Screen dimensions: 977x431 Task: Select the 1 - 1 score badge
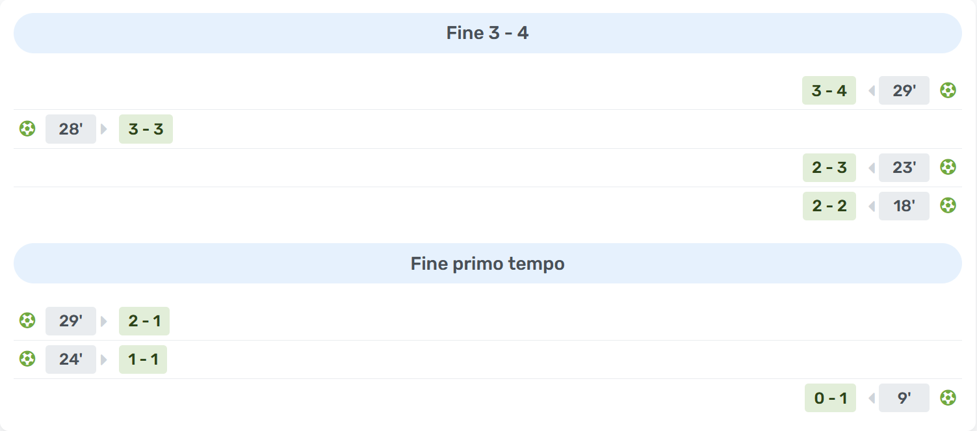tap(142, 359)
